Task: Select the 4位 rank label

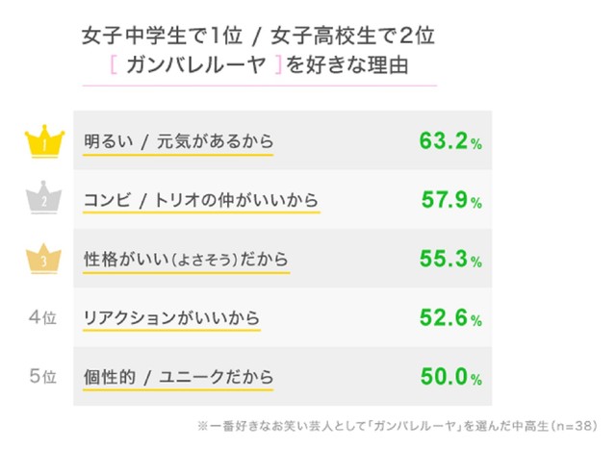Action: (43, 318)
